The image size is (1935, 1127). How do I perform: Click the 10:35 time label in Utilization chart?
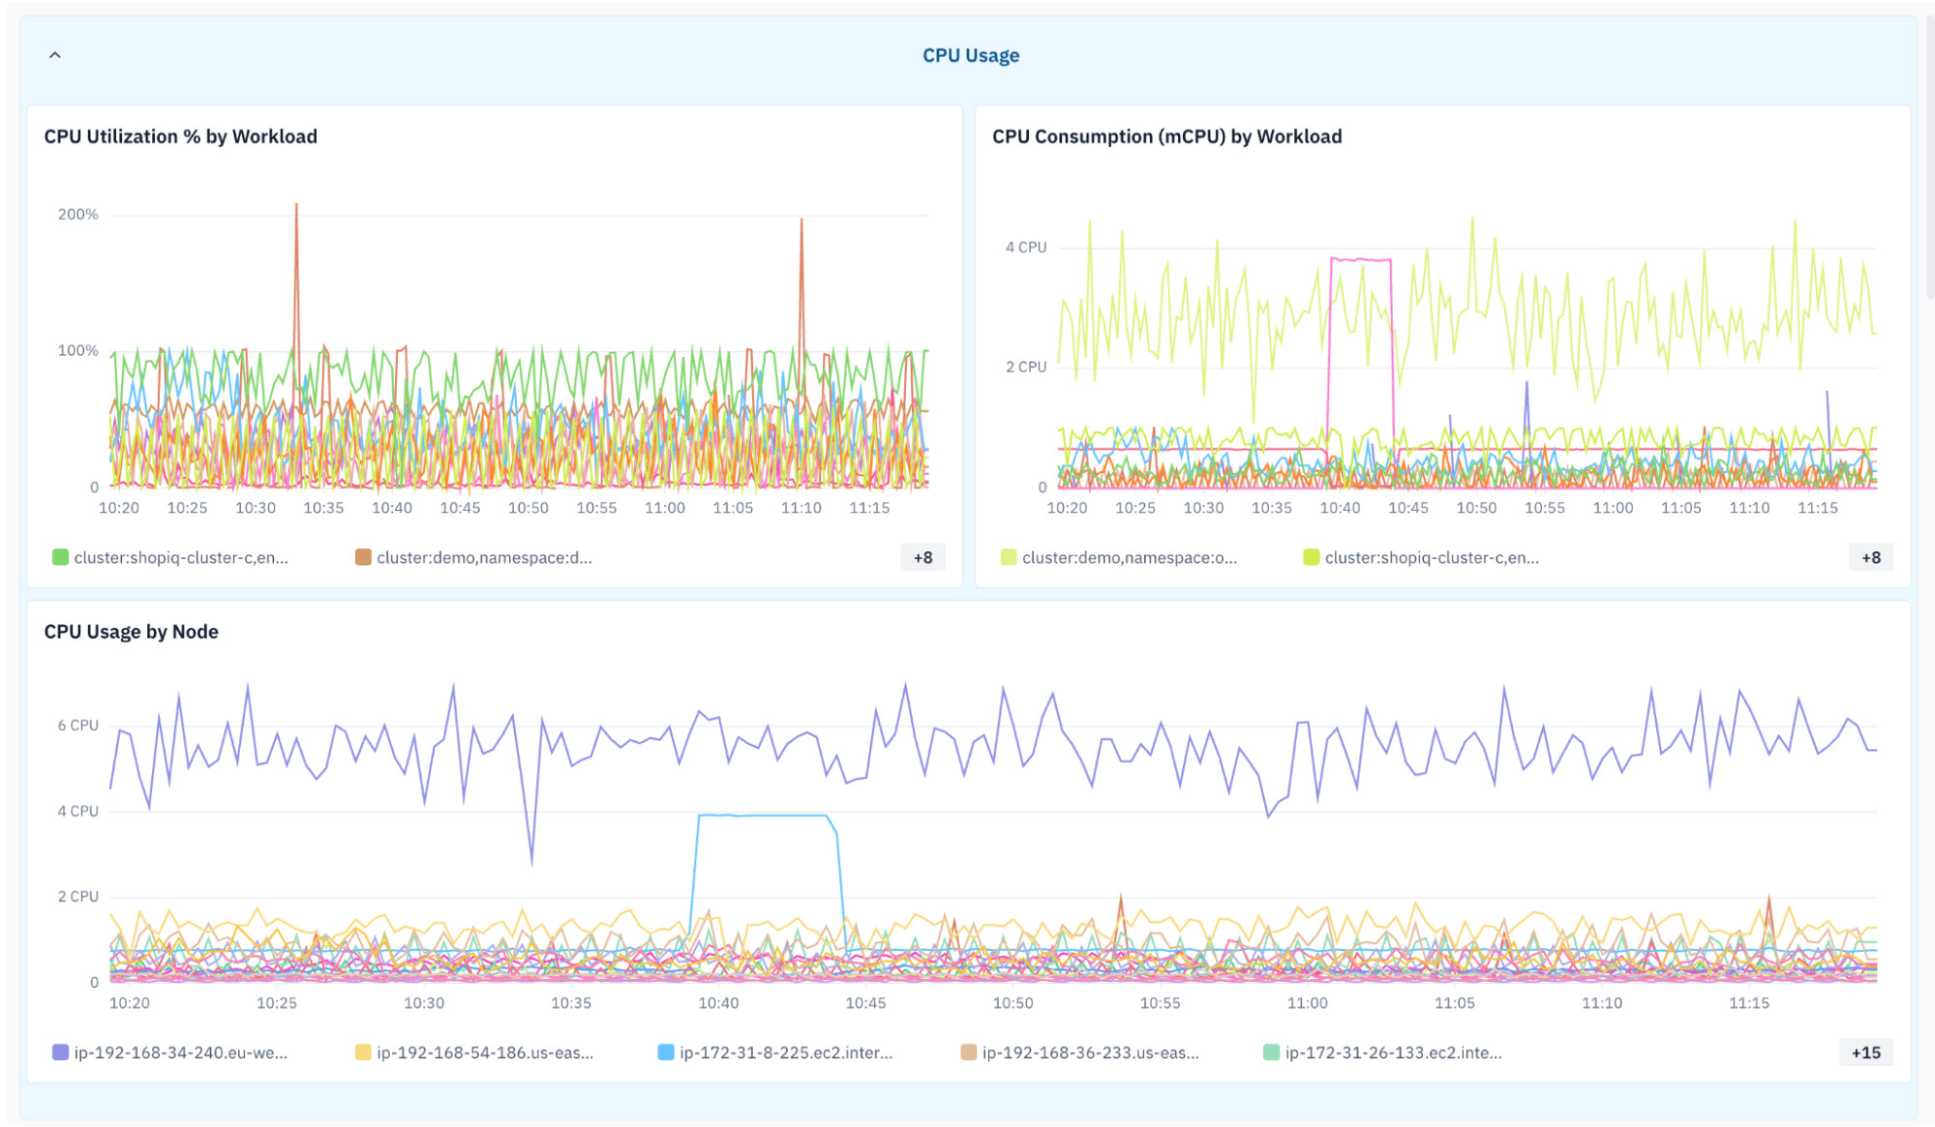click(x=323, y=508)
